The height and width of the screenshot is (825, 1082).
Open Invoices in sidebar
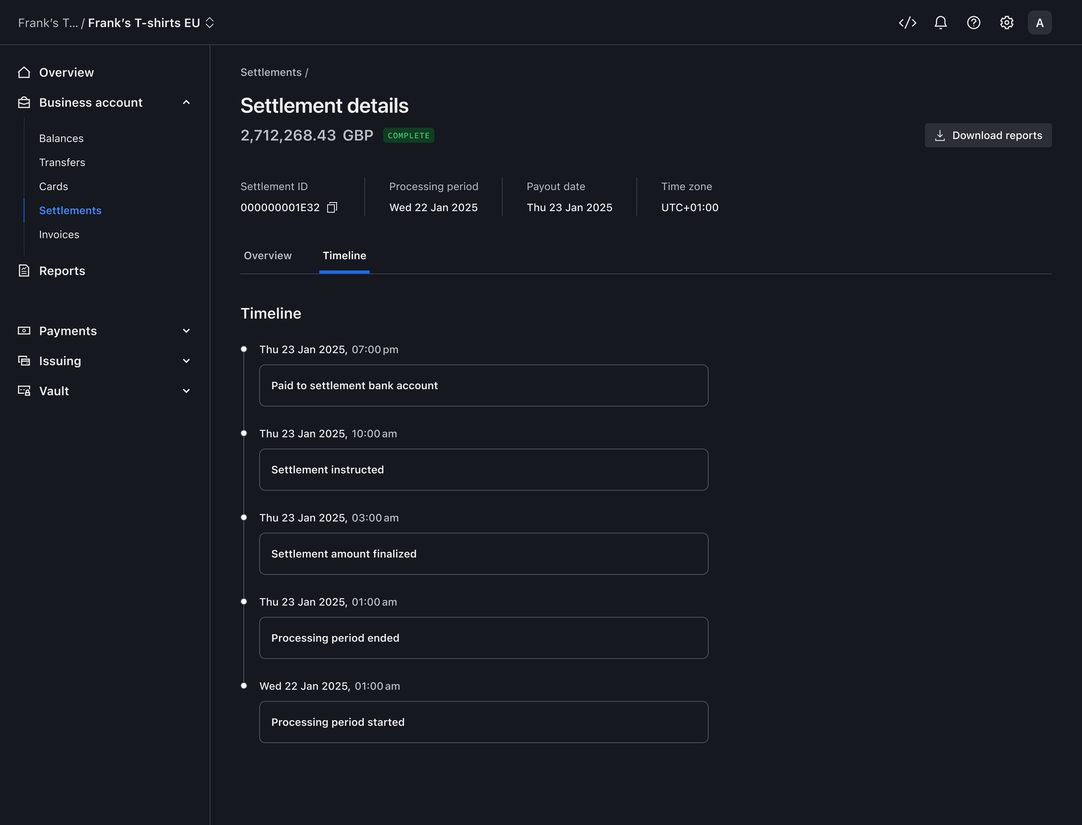point(59,234)
